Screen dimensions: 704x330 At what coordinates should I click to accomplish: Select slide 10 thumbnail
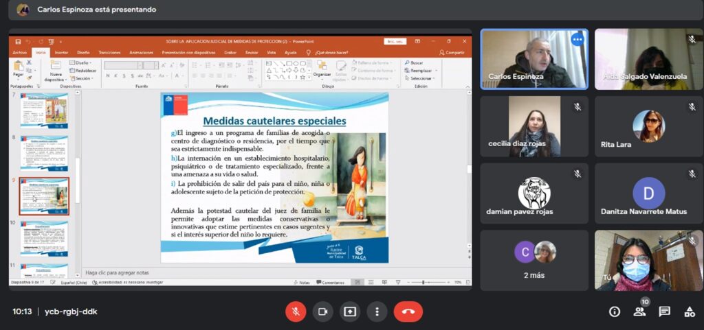tap(44, 238)
